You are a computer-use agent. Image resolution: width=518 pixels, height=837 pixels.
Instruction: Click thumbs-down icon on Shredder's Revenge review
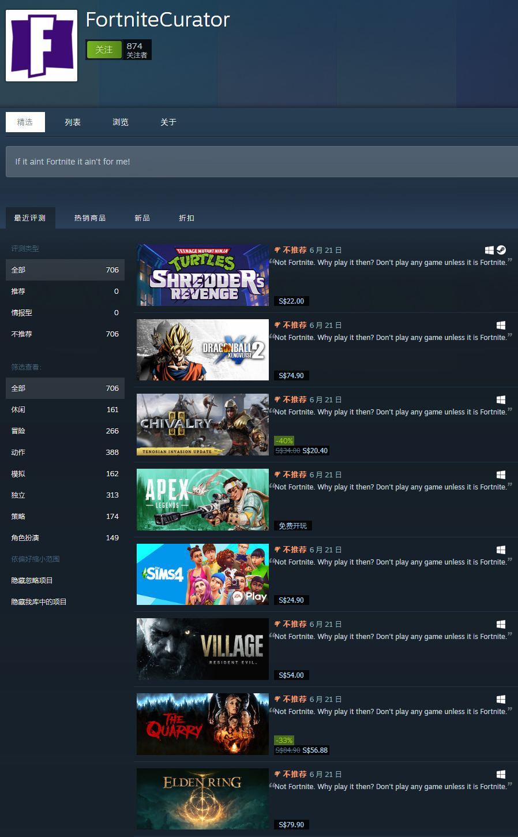point(277,250)
